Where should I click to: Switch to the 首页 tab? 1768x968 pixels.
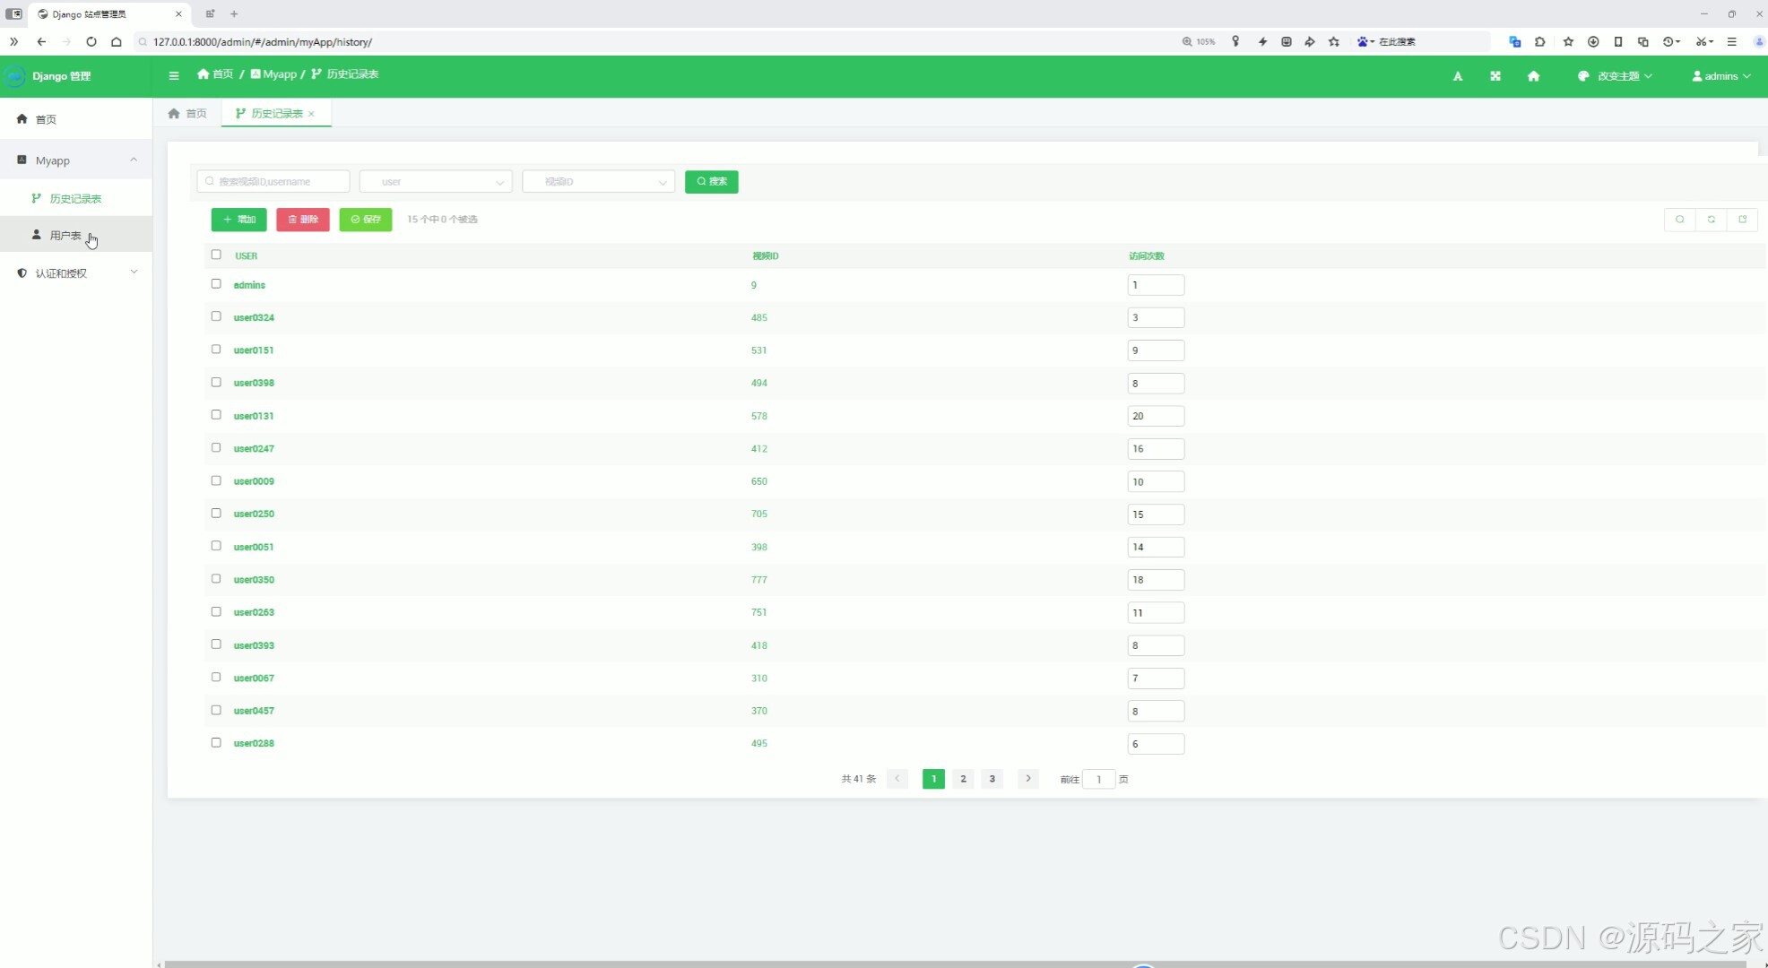187,114
